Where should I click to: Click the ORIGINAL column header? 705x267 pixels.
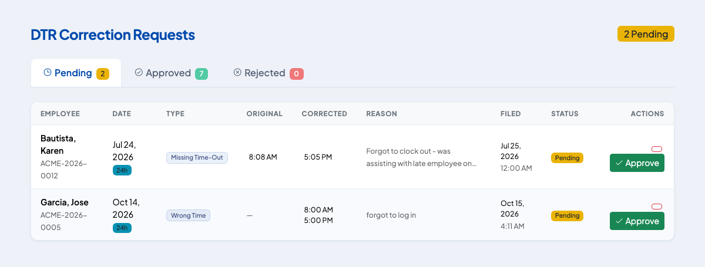click(264, 114)
